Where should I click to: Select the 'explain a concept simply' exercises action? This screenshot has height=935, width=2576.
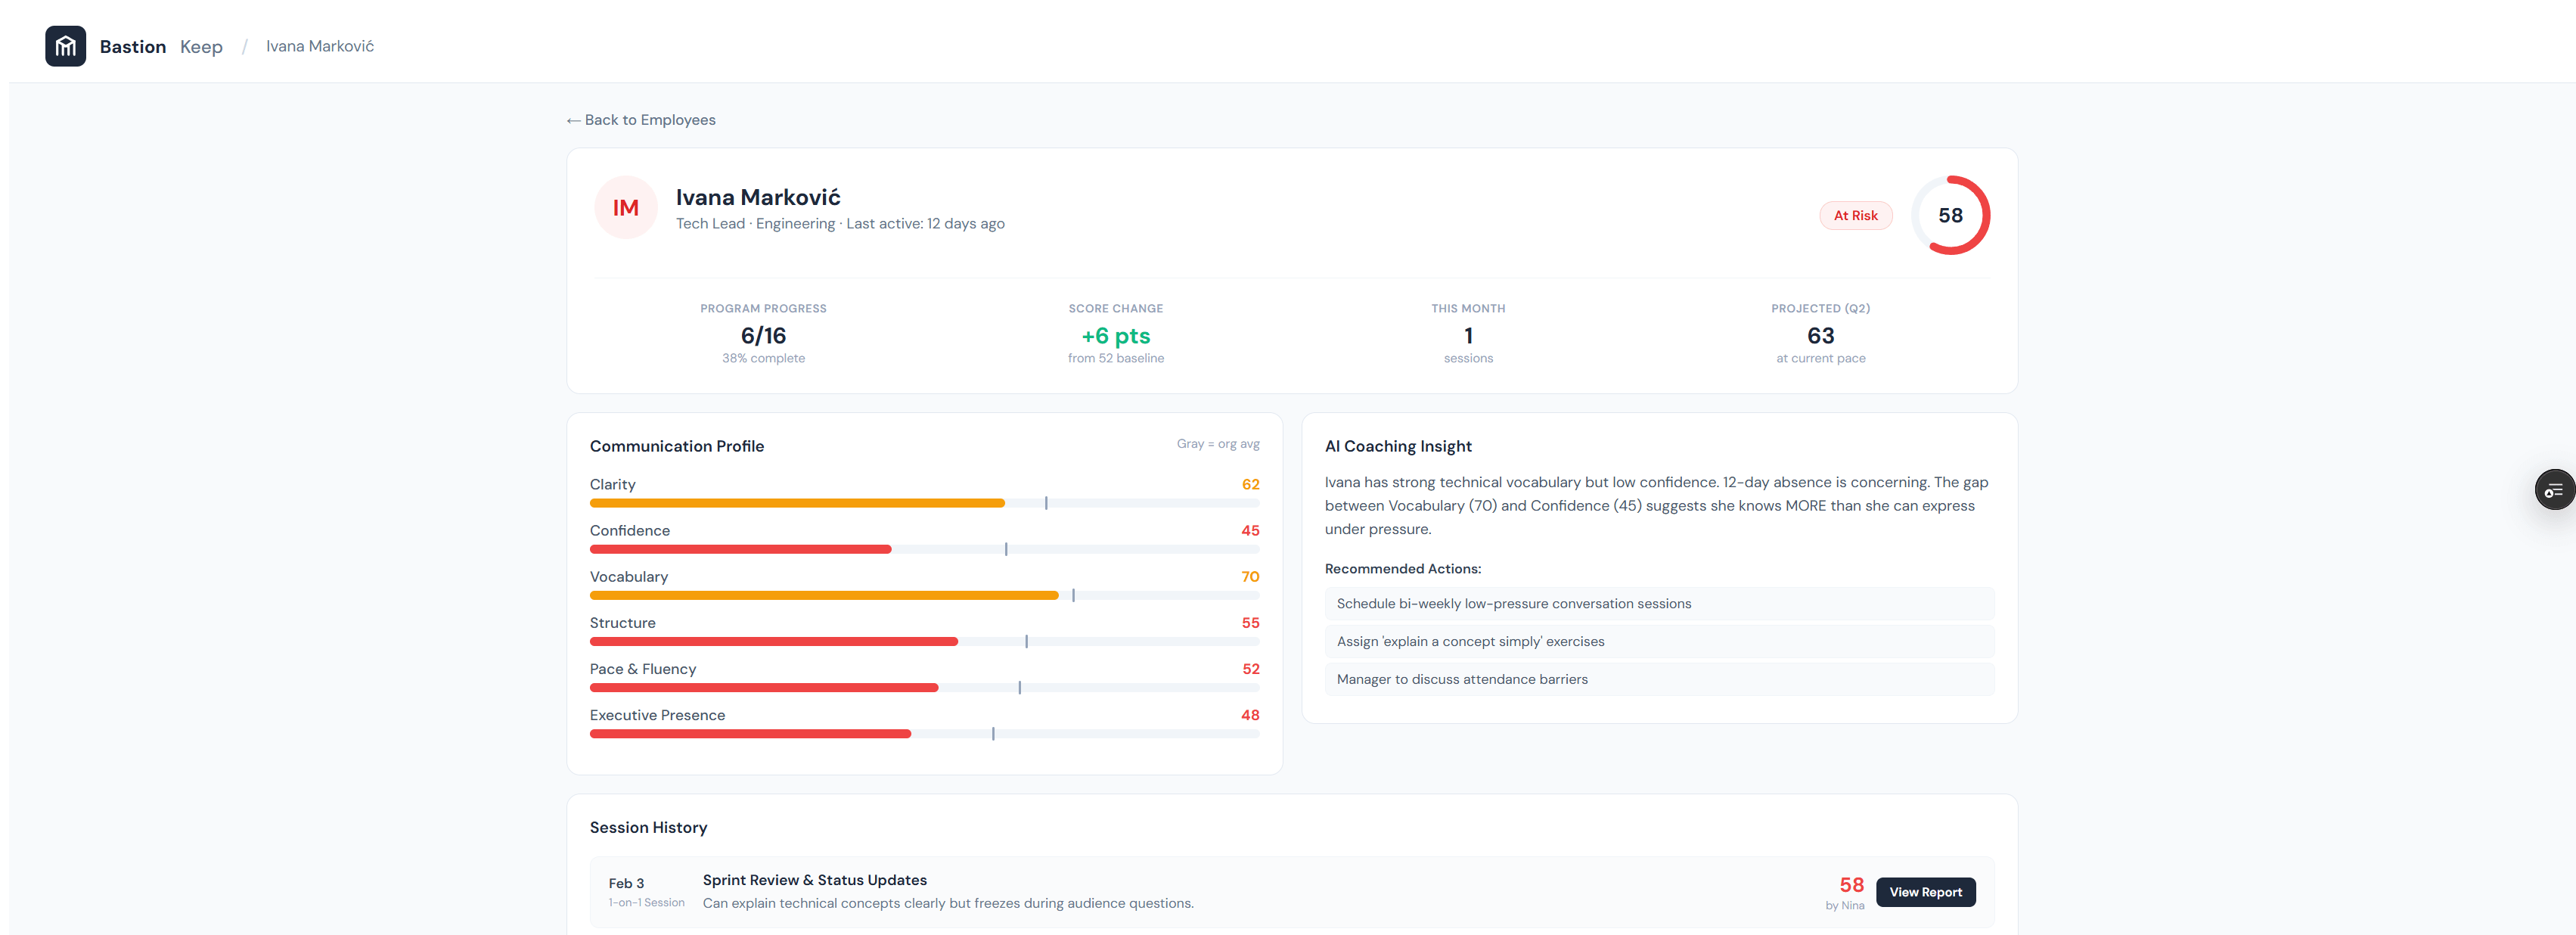pyautogui.click(x=1659, y=641)
